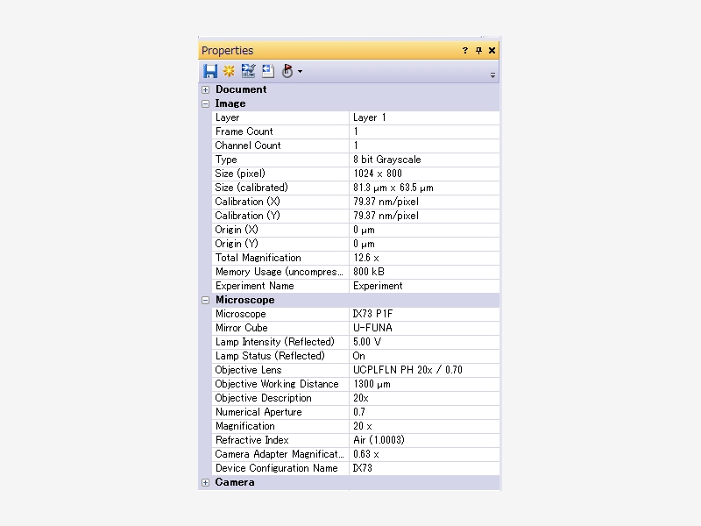Click the Save properties floppy disk icon
Screen dimensions: 701x526
coord(209,71)
